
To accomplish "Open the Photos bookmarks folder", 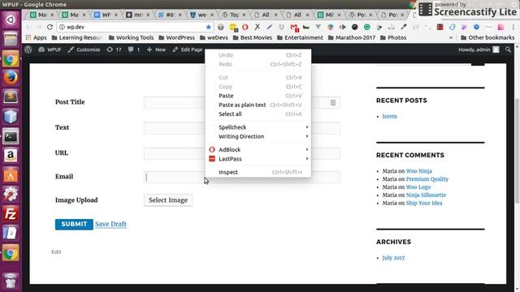I will coord(393,38).
